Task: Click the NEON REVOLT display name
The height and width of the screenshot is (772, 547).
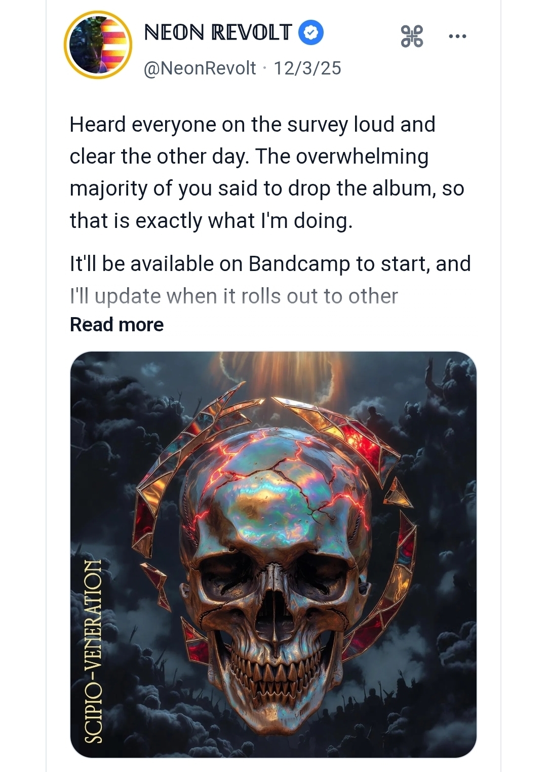Action: coord(218,33)
